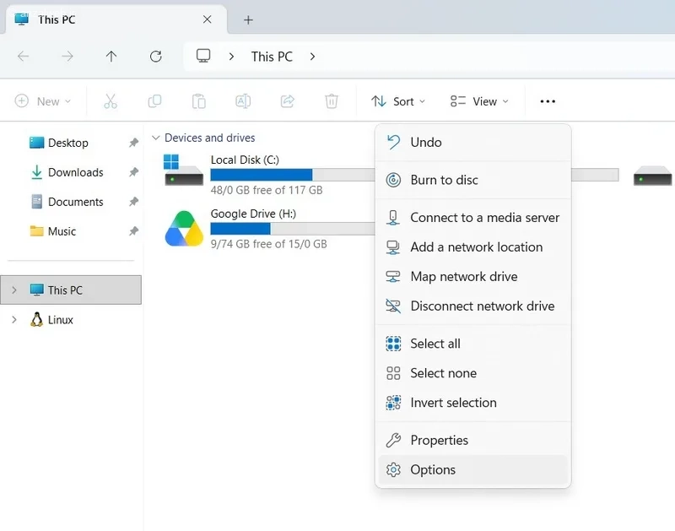Unpin Music using its pin icon
Image resolution: width=675 pixels, height=531 pixels.
[x=133, y=231]
